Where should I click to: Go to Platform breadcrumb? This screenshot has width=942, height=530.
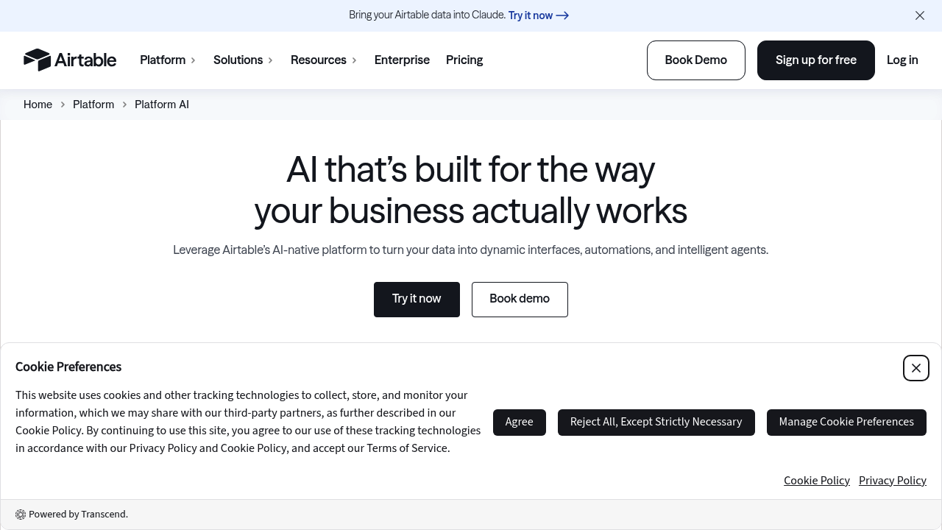93,105
